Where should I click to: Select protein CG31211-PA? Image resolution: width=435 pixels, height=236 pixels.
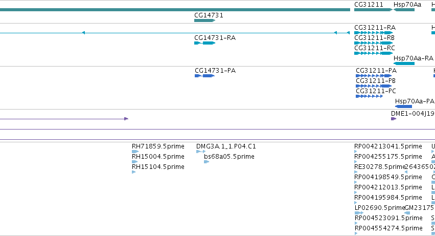click(374, 76)
